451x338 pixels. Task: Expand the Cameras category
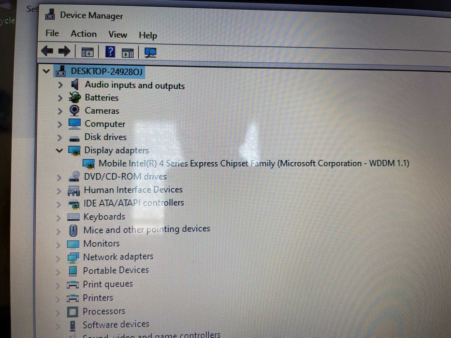(x=59, y=111)
